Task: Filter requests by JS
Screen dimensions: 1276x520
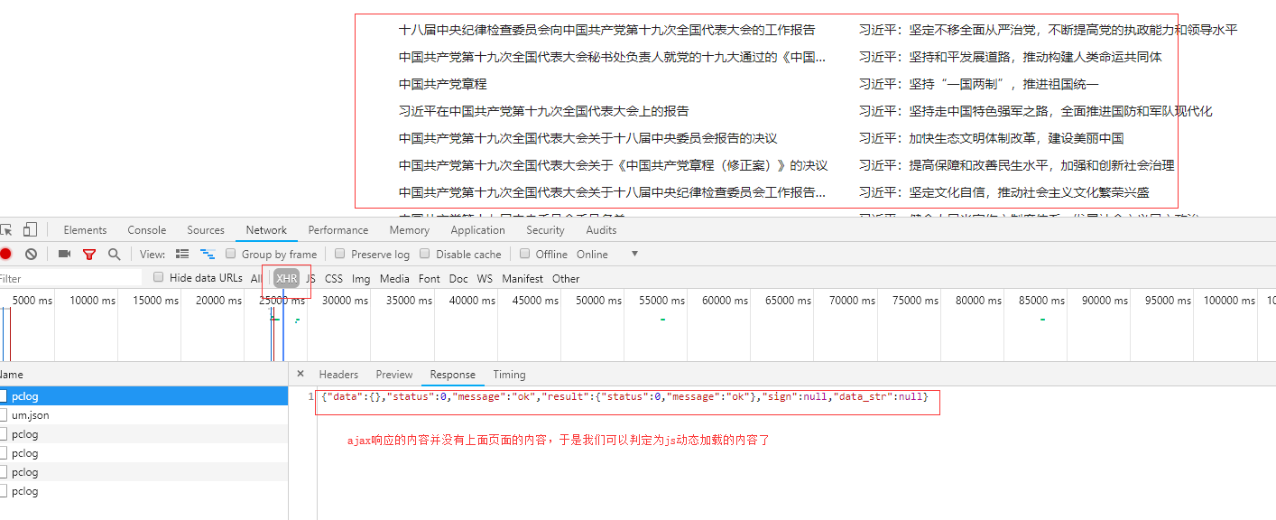Action: coord(310,279)
